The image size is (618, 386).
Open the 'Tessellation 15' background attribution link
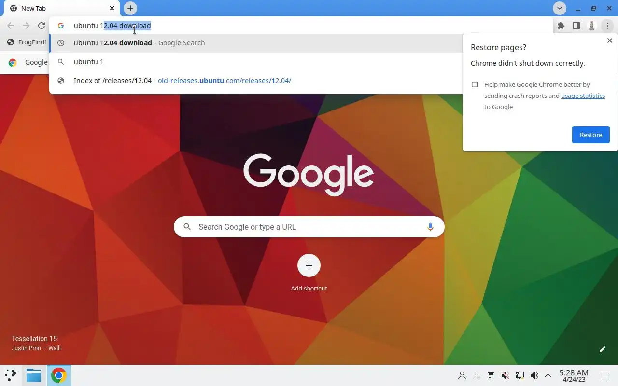(x=34, y=339)
